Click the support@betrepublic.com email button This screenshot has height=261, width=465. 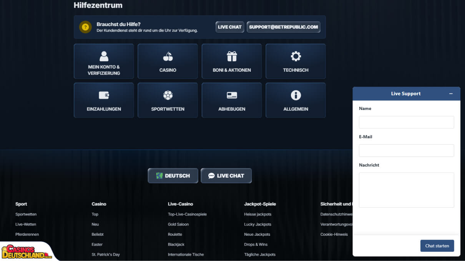point(284,27)
